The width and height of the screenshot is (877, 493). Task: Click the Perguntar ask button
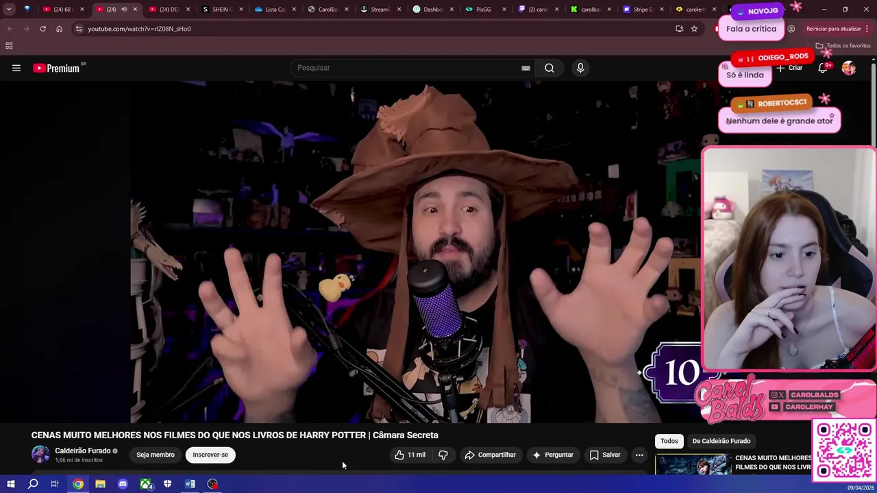click(552, 455)
